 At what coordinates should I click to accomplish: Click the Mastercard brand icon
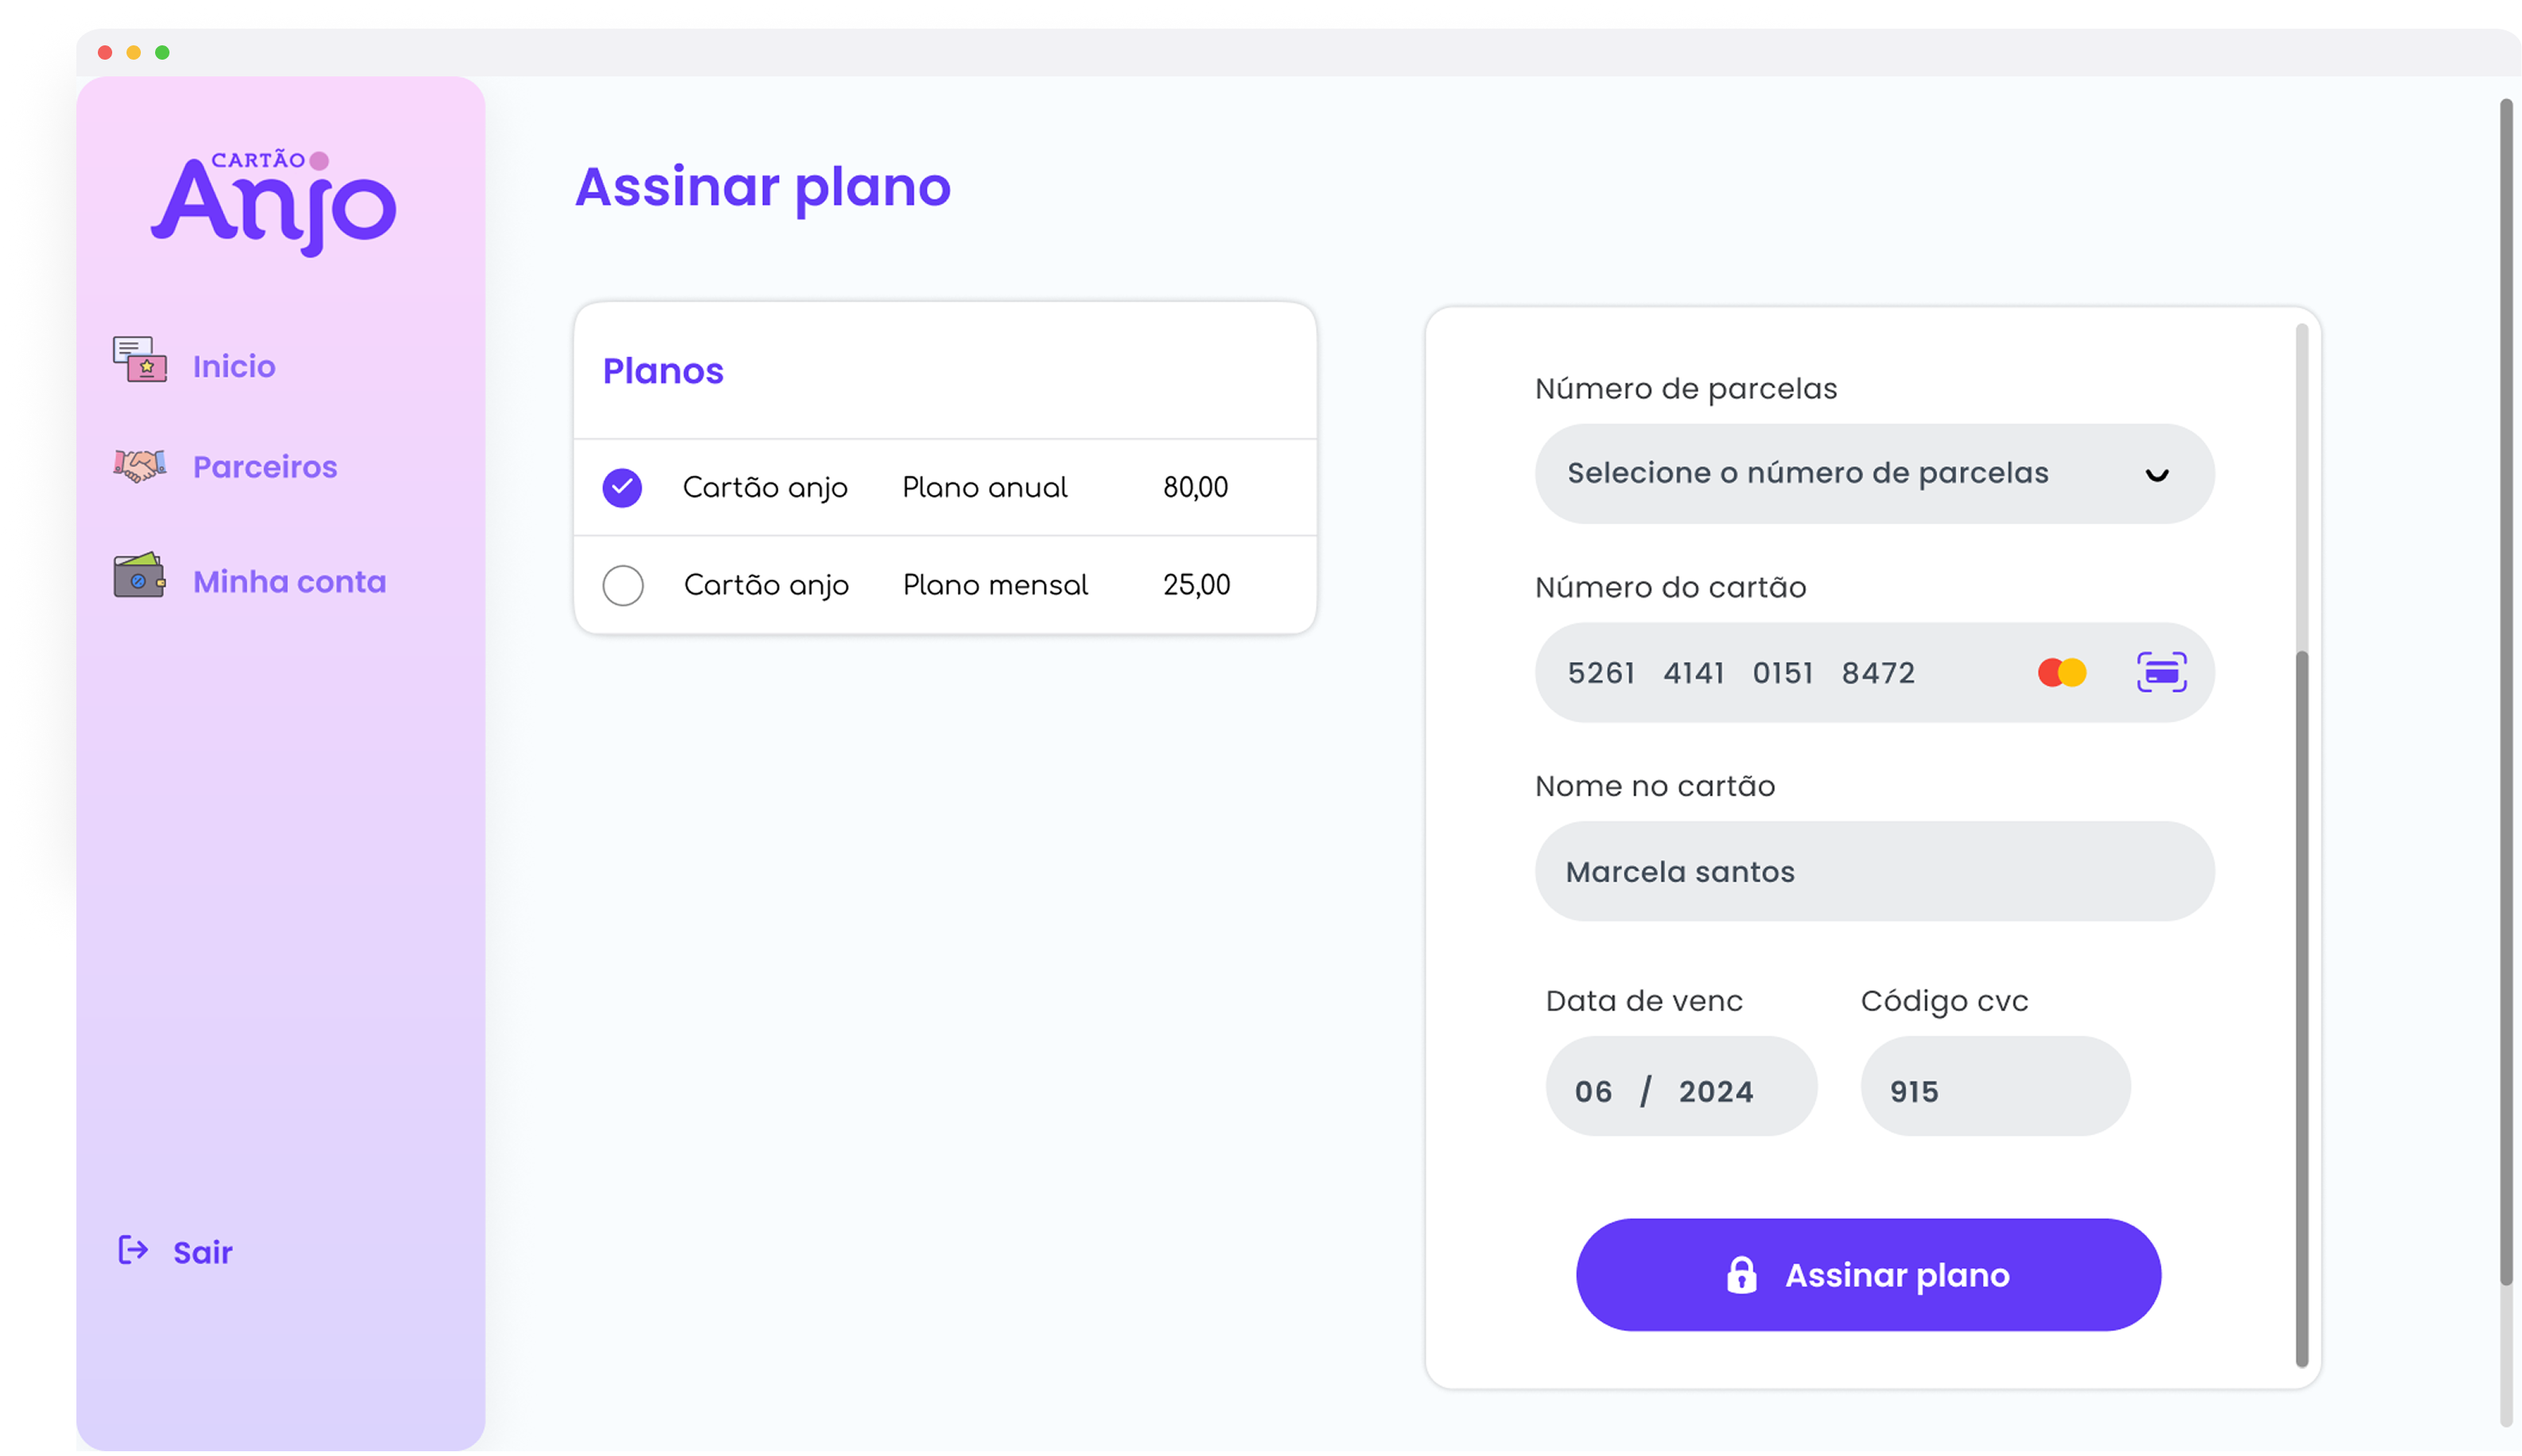(x=2061, y=672)
